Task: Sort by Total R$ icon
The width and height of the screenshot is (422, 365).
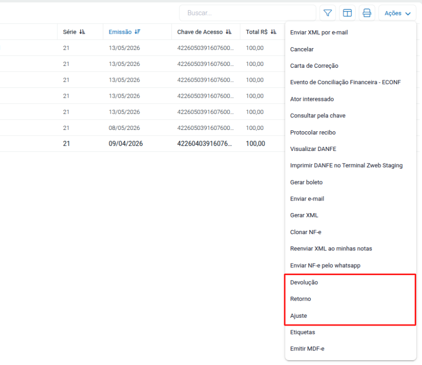Action: (273, 32)
